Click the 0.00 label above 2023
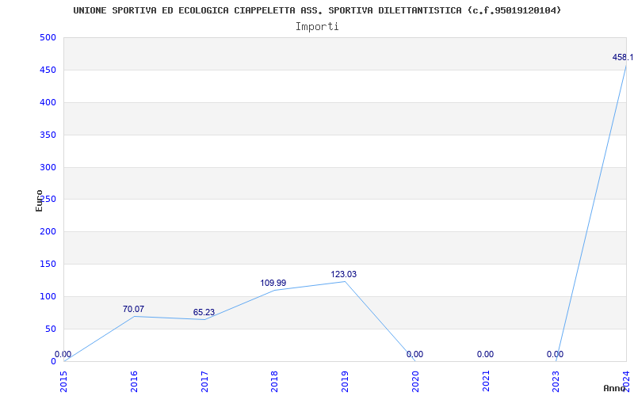 556,354
